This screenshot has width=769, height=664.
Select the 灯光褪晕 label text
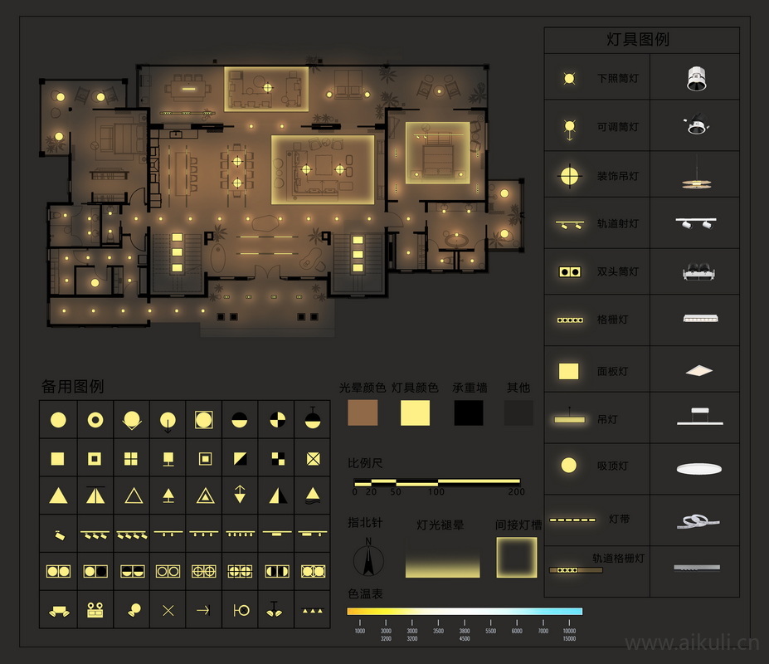coord(440,525)
